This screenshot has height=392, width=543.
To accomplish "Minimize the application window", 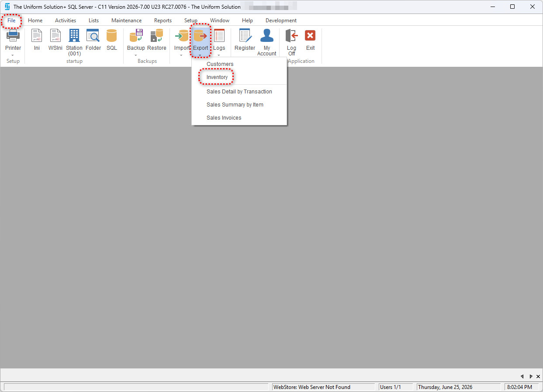I will [492, 7].
